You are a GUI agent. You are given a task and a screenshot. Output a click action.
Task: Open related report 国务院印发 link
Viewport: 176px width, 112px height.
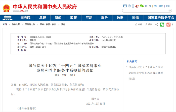click(146, 73)
